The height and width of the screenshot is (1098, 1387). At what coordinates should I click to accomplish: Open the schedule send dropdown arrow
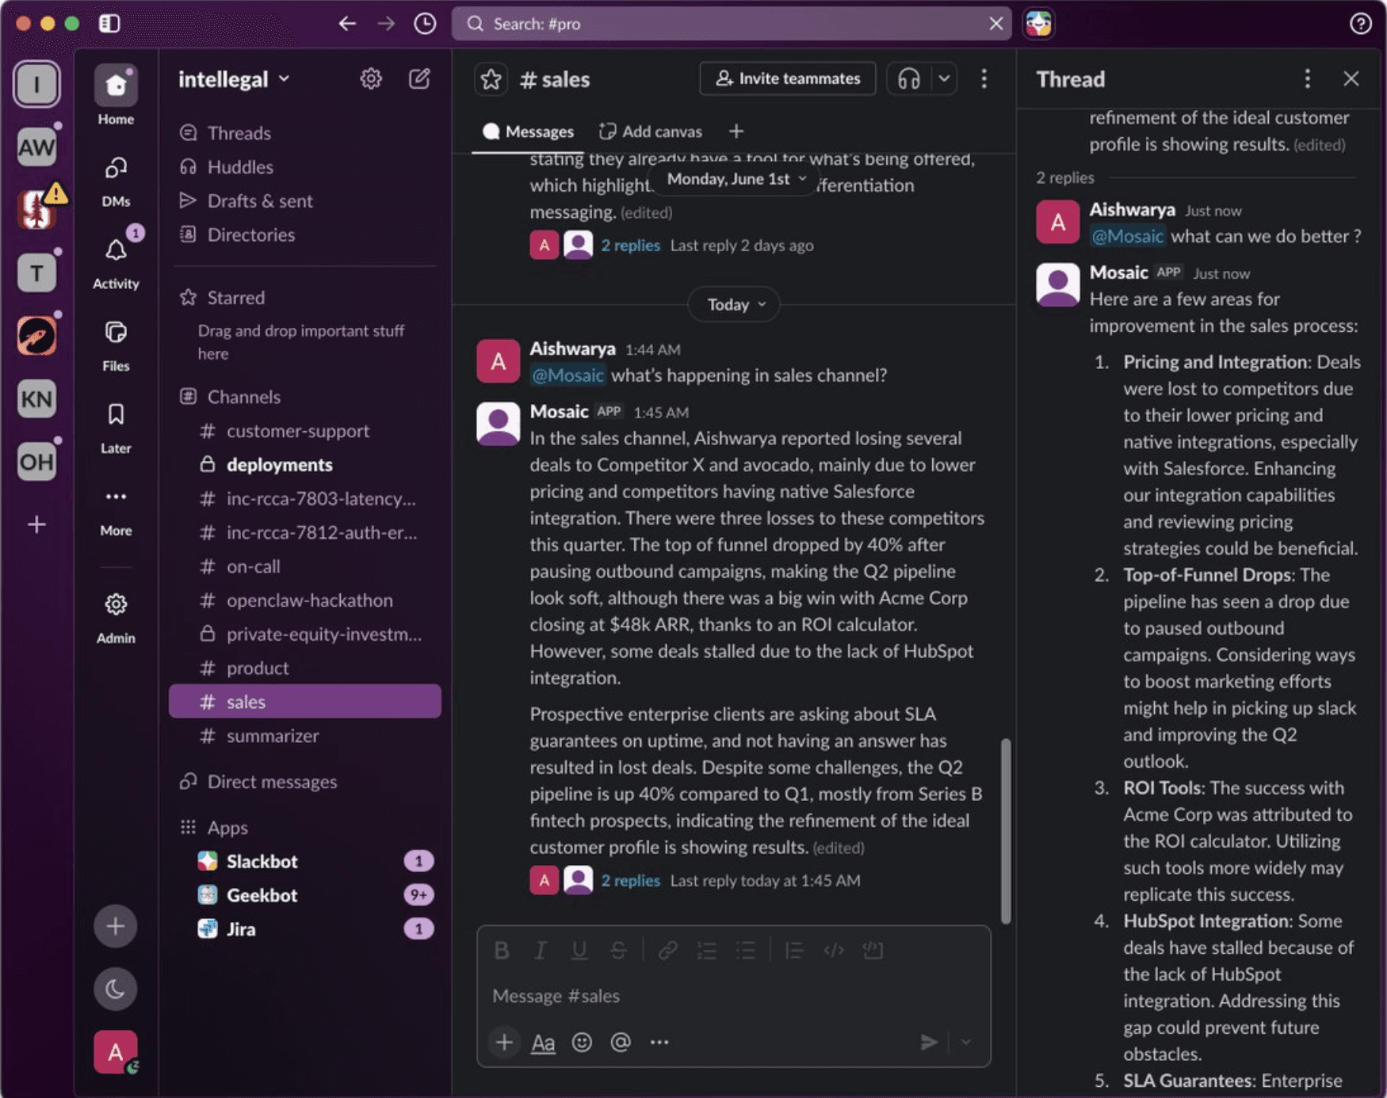click(965, 1043)
